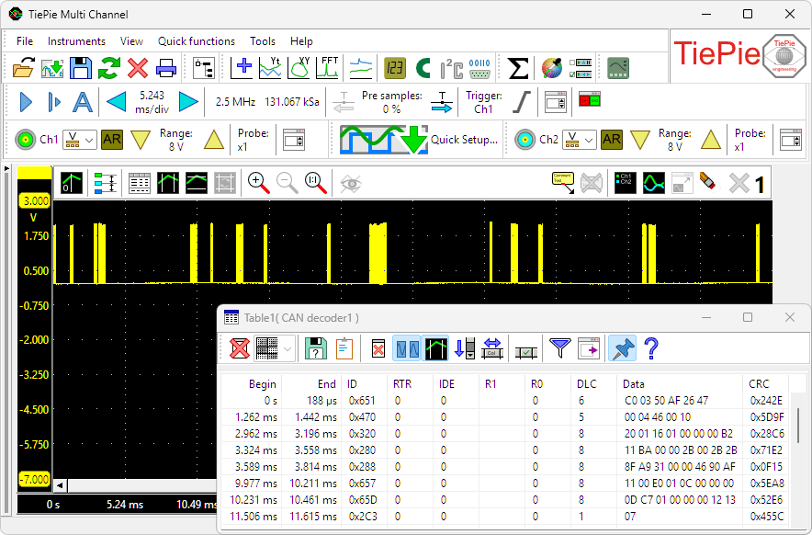Increase Ch2 range with up triangle

[x=711, y=140]
